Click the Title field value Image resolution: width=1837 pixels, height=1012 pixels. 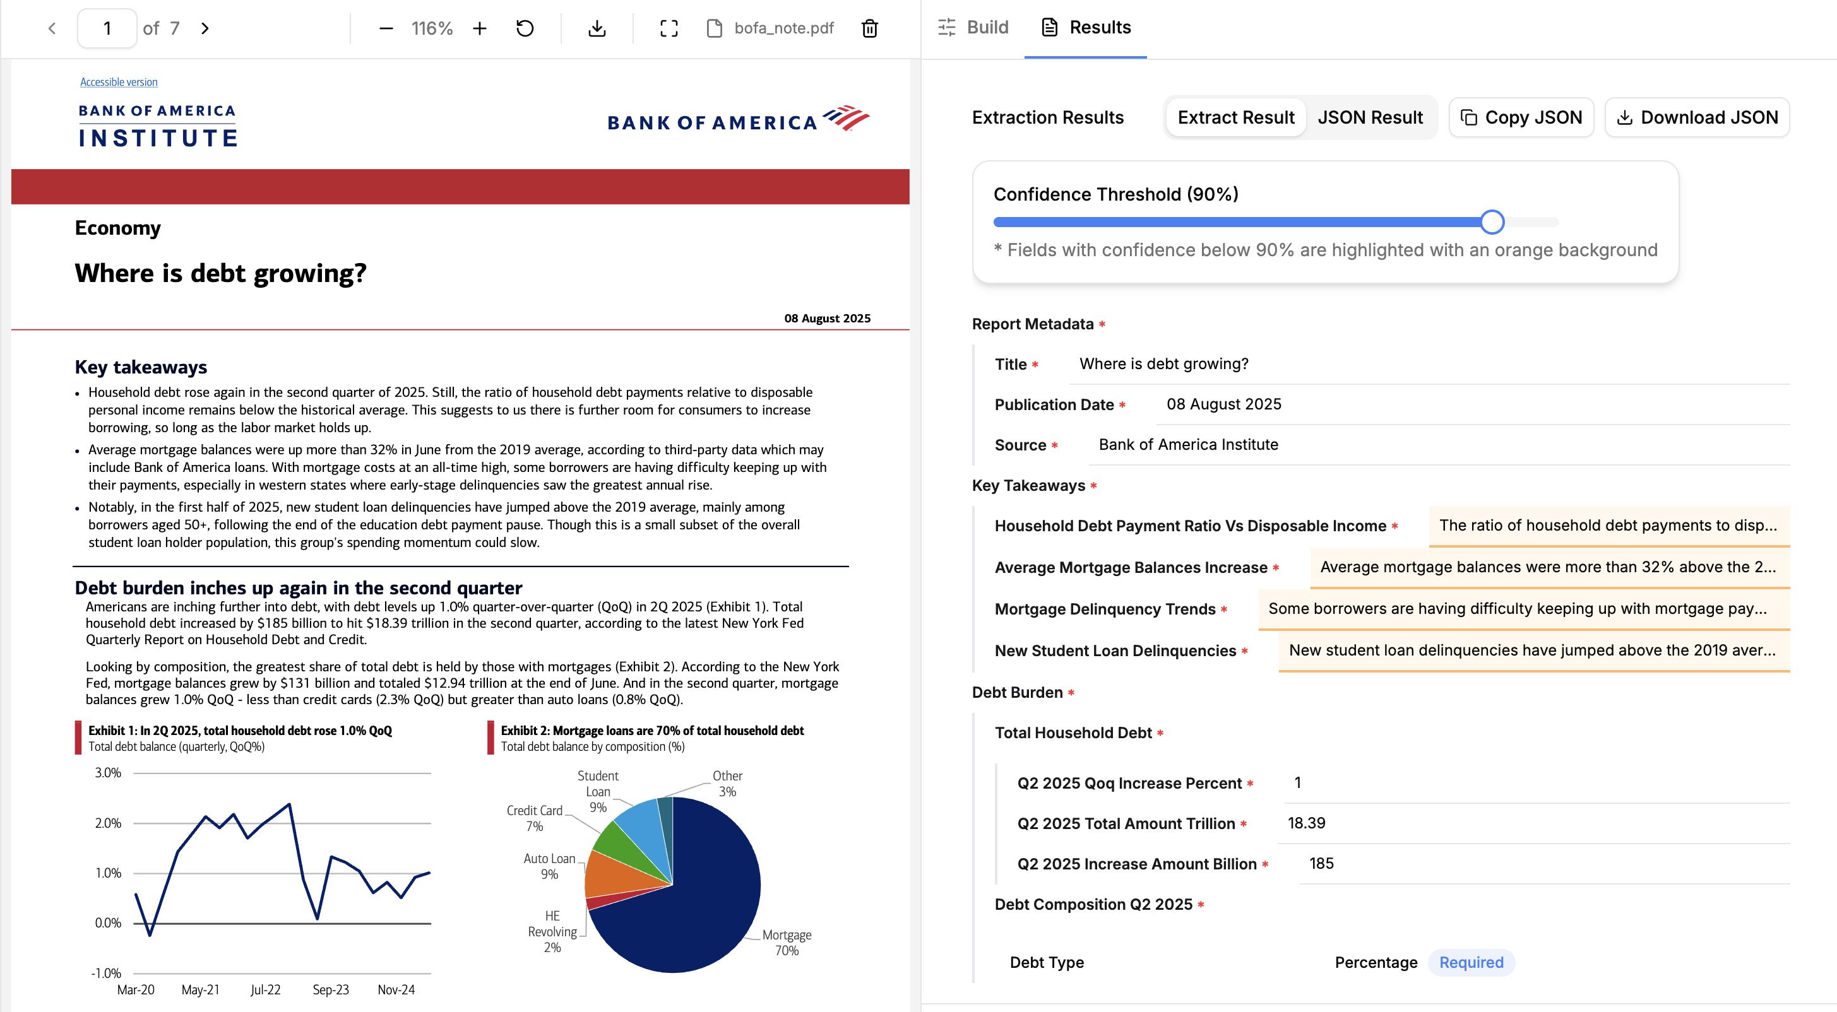(x=1164, y=364)
